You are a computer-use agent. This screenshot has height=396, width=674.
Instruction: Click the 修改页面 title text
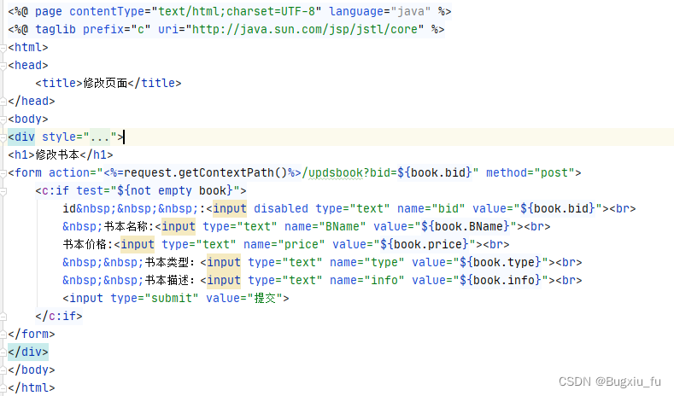pyautogui.click(x=105, y=84)
